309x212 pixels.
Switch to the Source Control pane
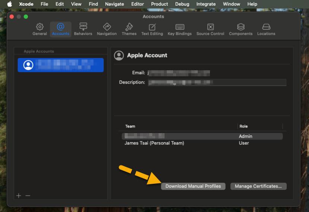coord(210,29)
